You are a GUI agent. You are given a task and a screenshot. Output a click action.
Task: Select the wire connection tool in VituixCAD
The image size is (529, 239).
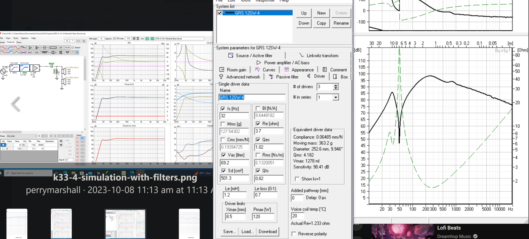[x=67, y=48]
